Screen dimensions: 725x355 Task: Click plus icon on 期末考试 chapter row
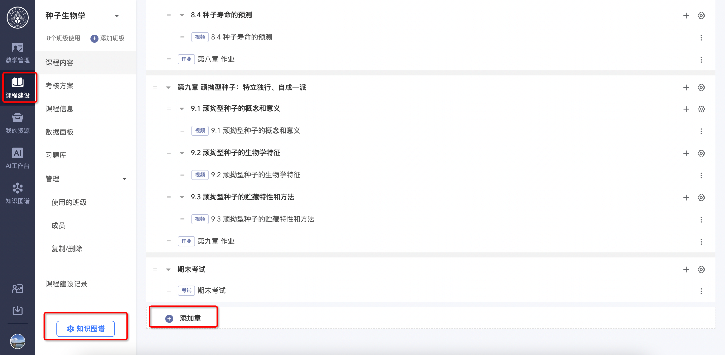point(686,269)
